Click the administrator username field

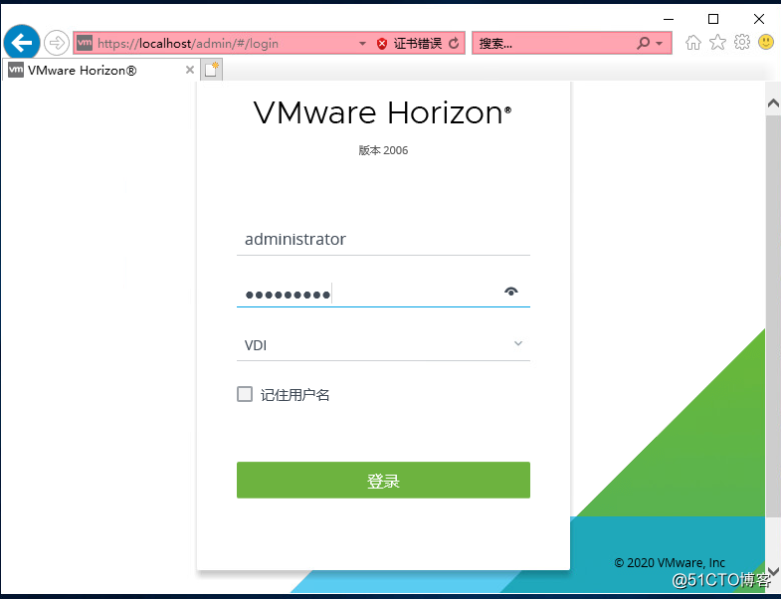[x=383, y=240]
